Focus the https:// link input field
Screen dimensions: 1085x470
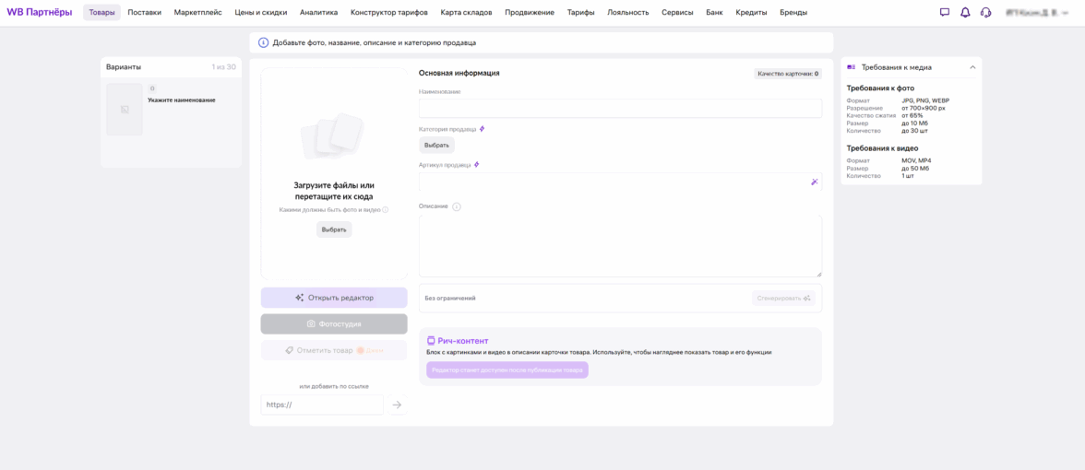pos(322,405)
